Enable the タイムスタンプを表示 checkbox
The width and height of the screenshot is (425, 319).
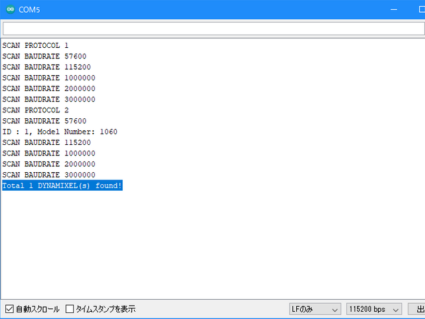70,309
